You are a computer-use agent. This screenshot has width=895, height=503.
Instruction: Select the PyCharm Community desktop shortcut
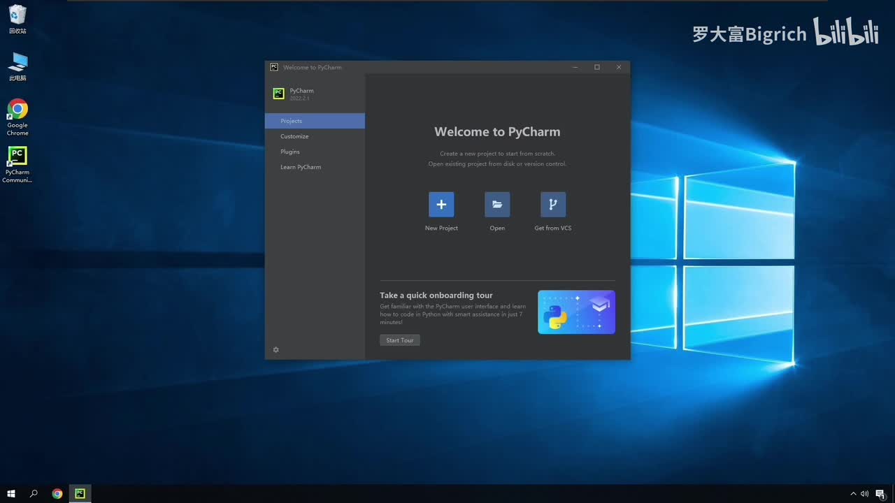pyautogui.click(x=17, y=165)
